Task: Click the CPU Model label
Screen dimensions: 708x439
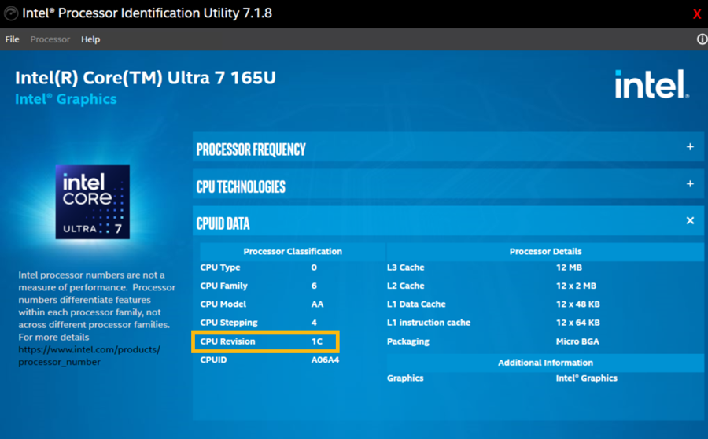Action: [223, 304]
